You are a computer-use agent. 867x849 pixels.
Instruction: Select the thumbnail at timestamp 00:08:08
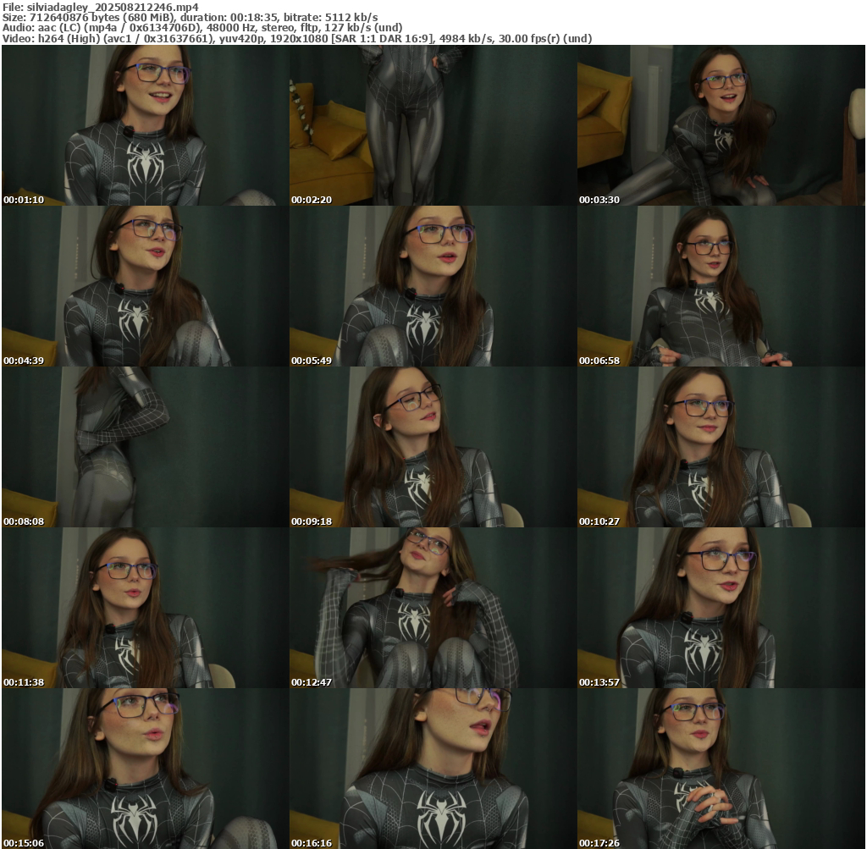point(146,447)
